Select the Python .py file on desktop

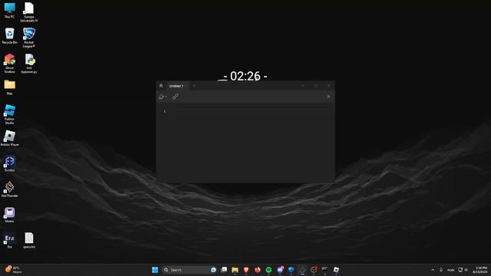click(29, 64)
